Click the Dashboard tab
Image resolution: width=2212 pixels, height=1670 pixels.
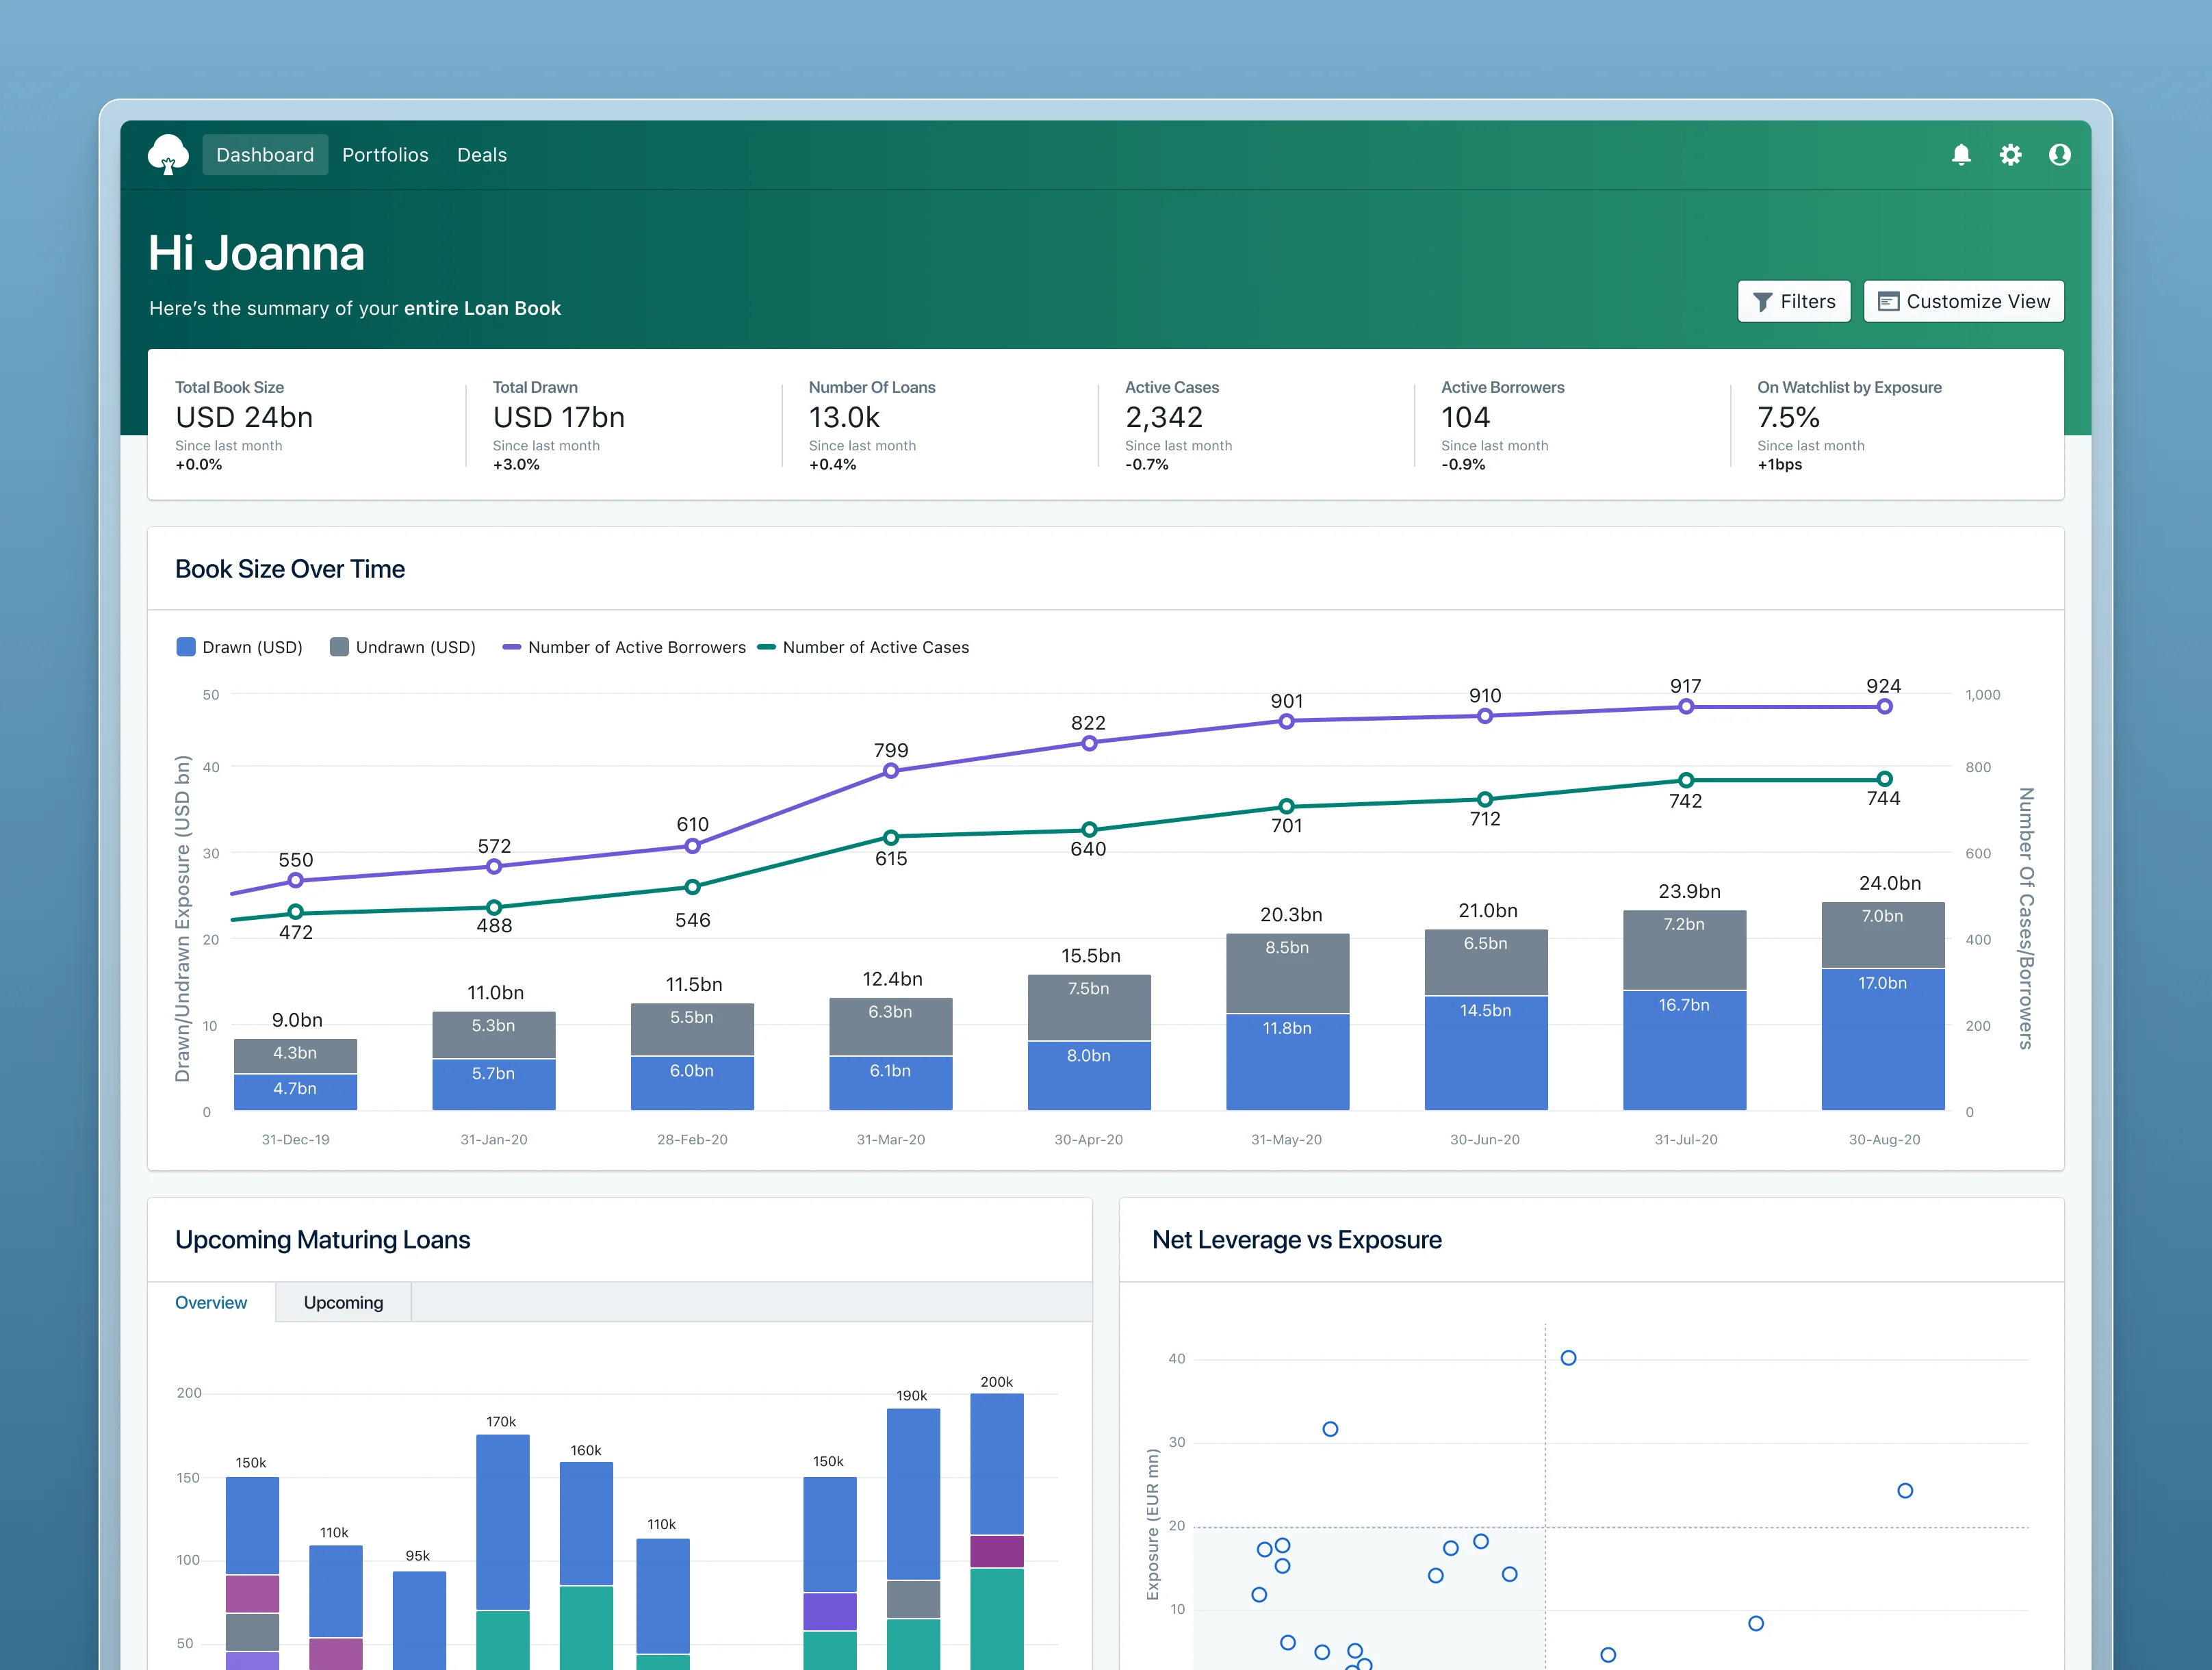[x=264, y=154]
